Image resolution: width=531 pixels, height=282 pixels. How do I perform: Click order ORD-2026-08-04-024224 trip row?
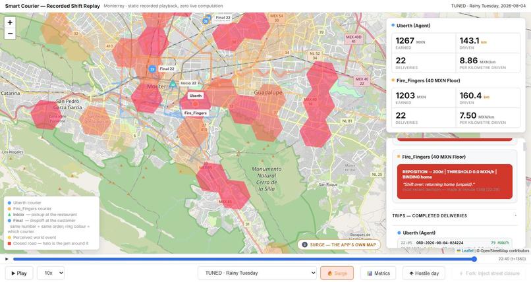455,242
